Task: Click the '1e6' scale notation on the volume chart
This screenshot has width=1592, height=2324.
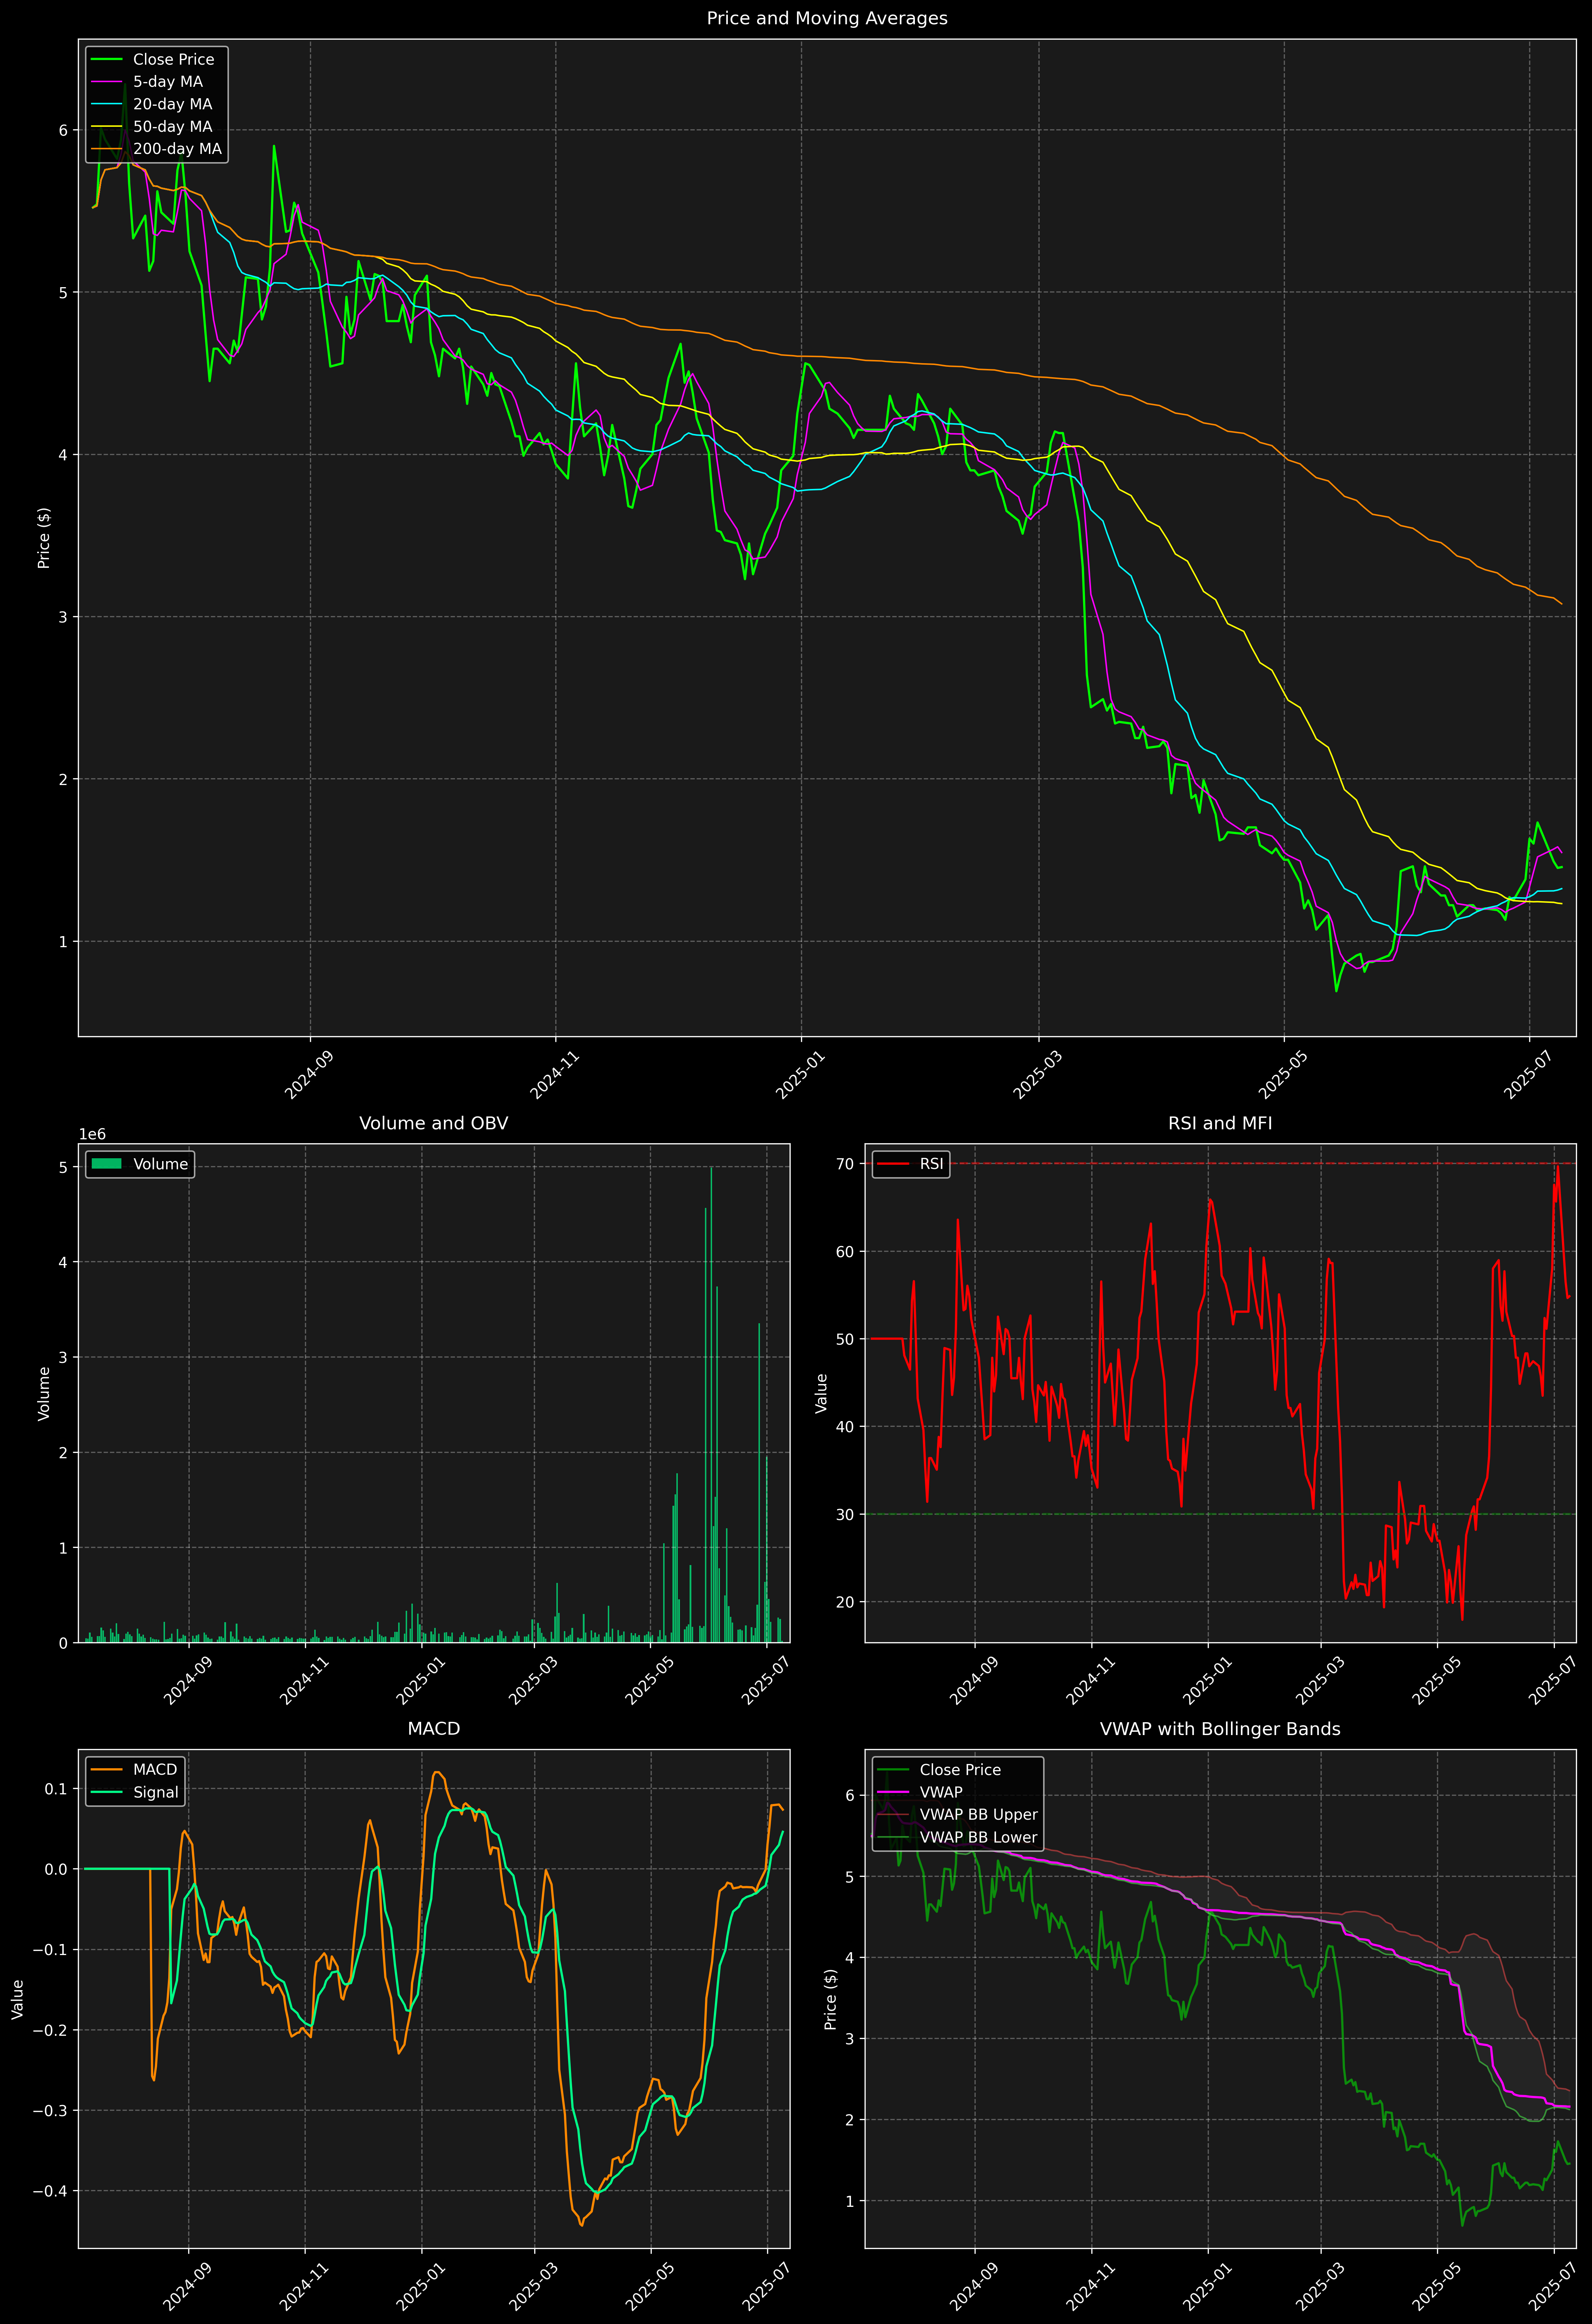Action: click(92, 1135)
